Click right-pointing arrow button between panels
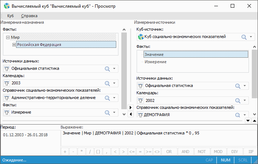The image size is (258, 164). [130, 107]
